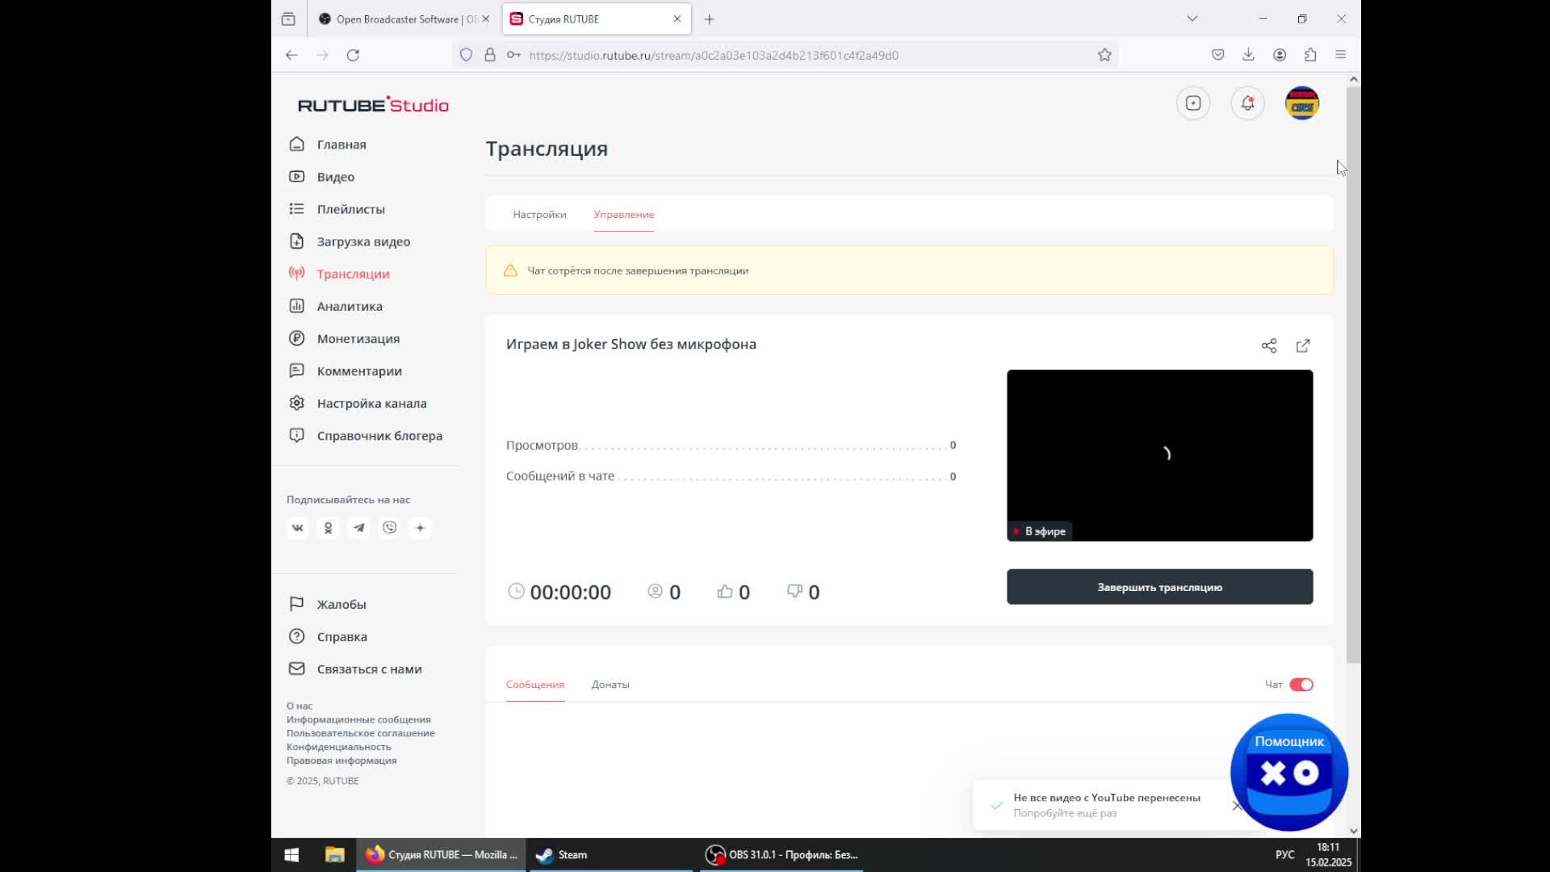The height and width of the screenshot is (872, 1550).
Task: Select the Управление tab
Action: [624, 215]
